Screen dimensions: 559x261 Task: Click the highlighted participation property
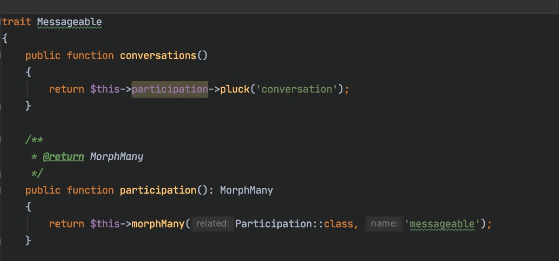170,89
